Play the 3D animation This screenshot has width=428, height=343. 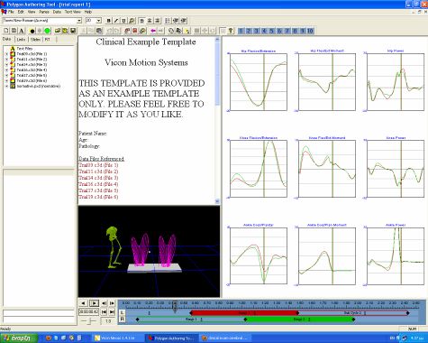(x=94, y=303)
